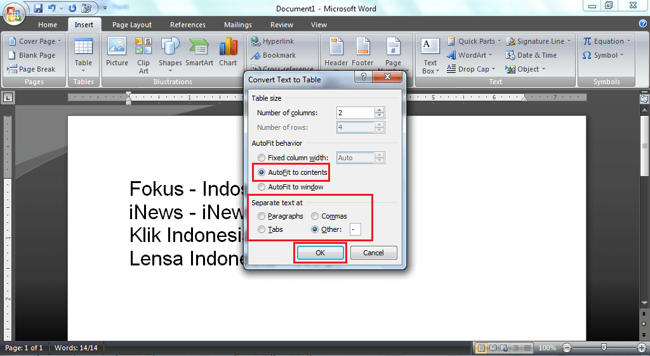Screen dimensions: 650x356
Task: Expand the Drop Cap dropdown
Action: [493, 69]
